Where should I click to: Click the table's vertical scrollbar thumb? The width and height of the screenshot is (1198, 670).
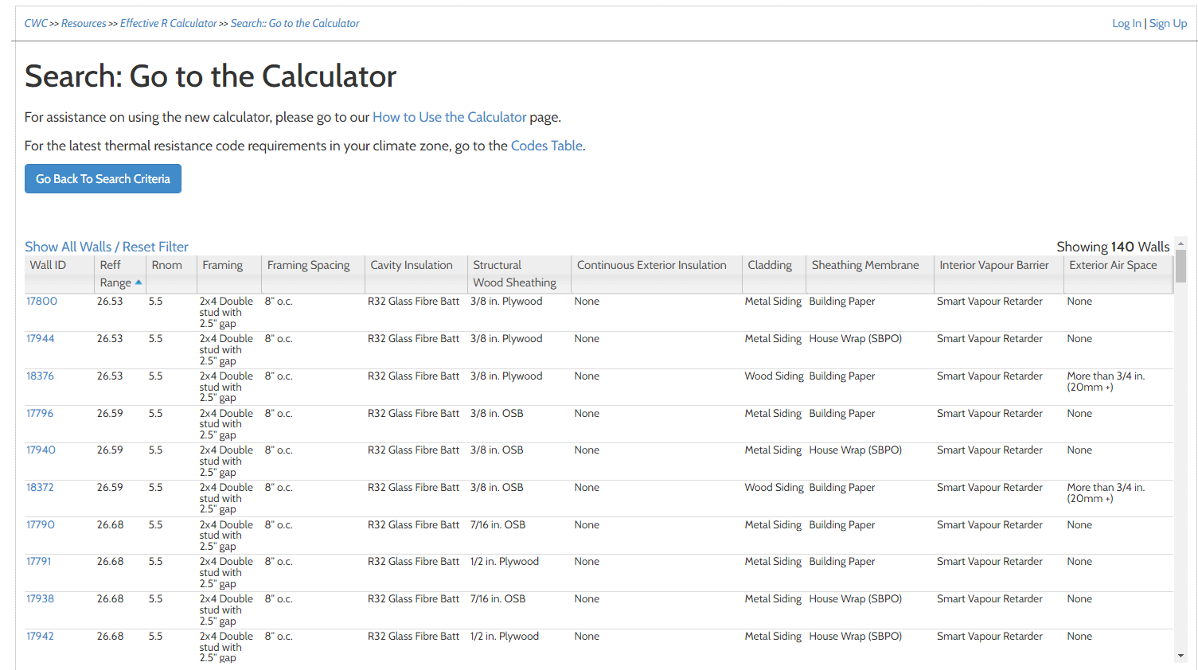(x=1180, y=266)
